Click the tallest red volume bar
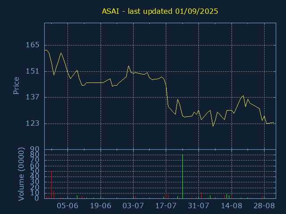Screen dimensions: 286x214 52,184
